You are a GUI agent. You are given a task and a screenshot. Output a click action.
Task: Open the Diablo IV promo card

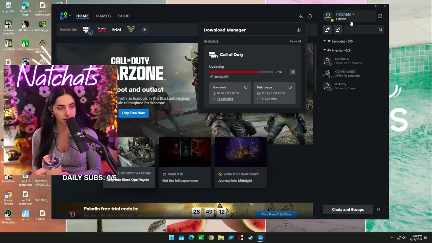185,163
